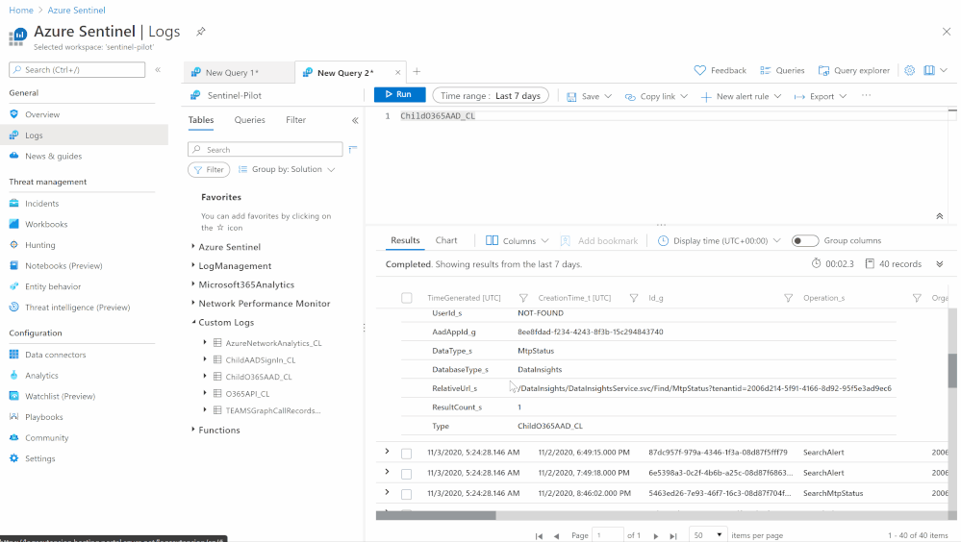
Task: Click the Feedback button
Action: click(721, 70)
